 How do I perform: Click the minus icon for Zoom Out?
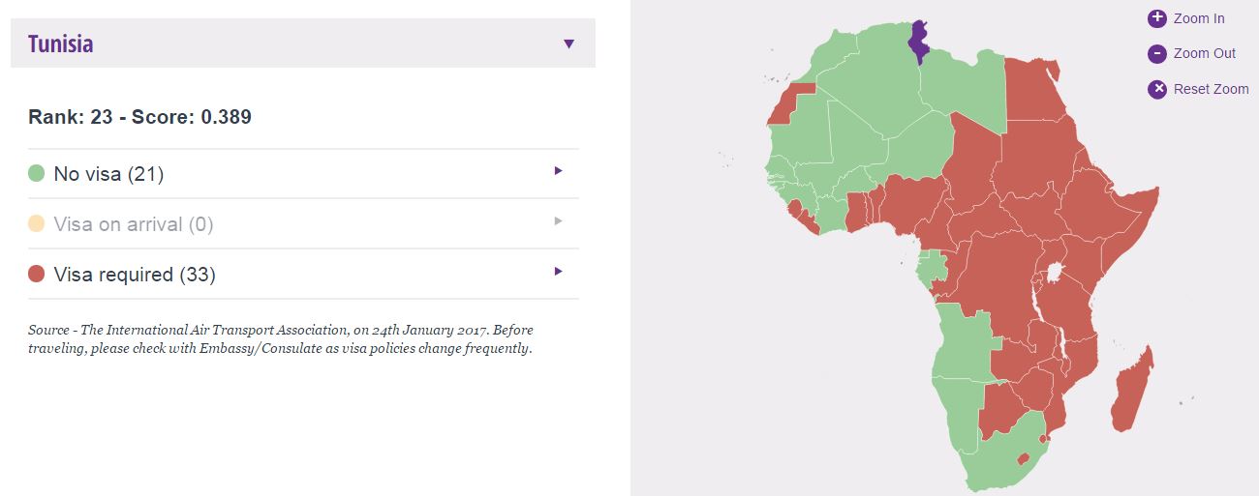coord(1157,54)
